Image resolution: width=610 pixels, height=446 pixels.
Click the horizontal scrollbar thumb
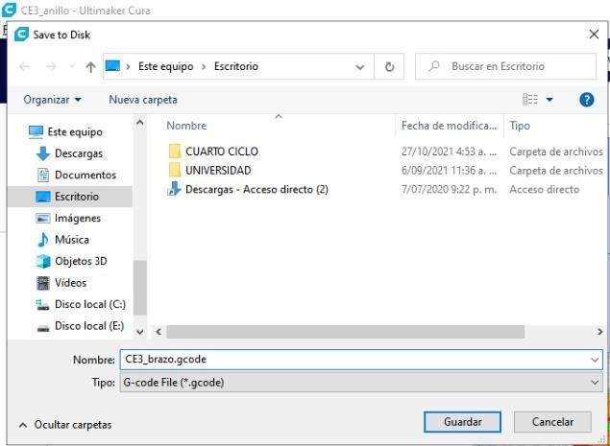[346, 332]
